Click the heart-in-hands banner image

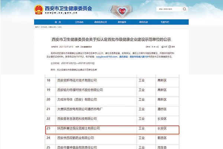(x=122, y=11)
